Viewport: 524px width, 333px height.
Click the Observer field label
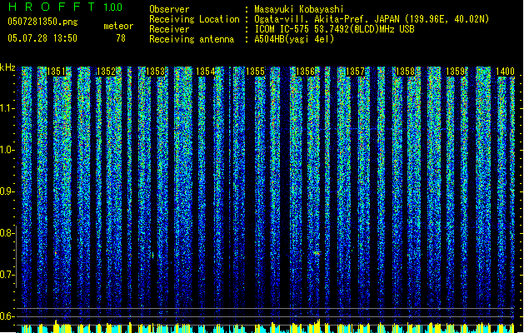pyautogui.click(x=169, y=9)
